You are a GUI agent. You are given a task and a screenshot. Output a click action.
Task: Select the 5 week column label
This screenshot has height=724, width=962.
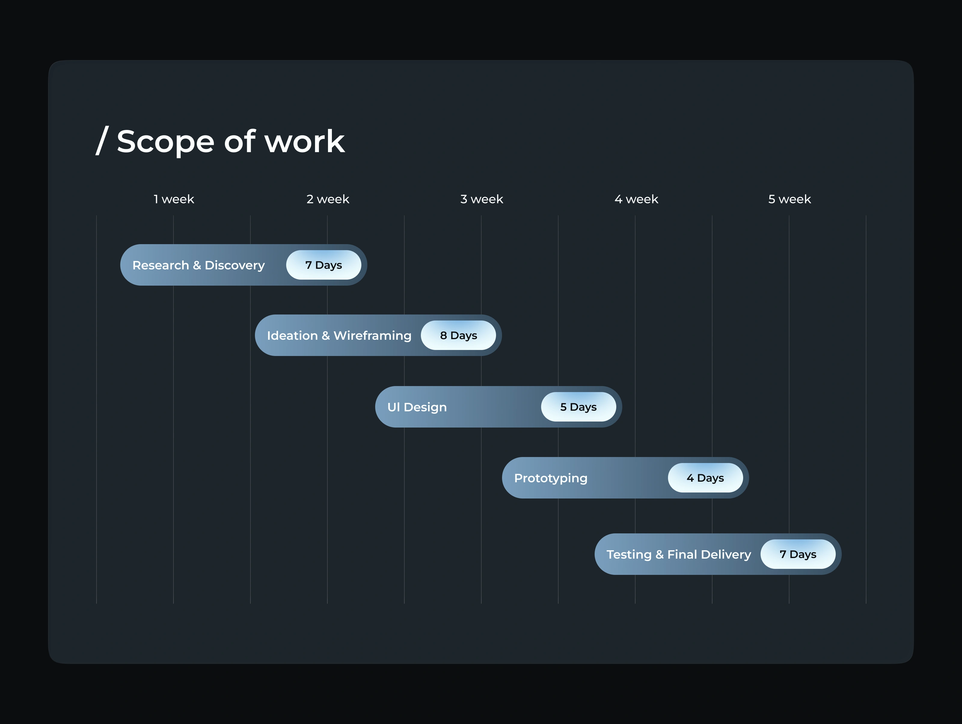(789, 199)
